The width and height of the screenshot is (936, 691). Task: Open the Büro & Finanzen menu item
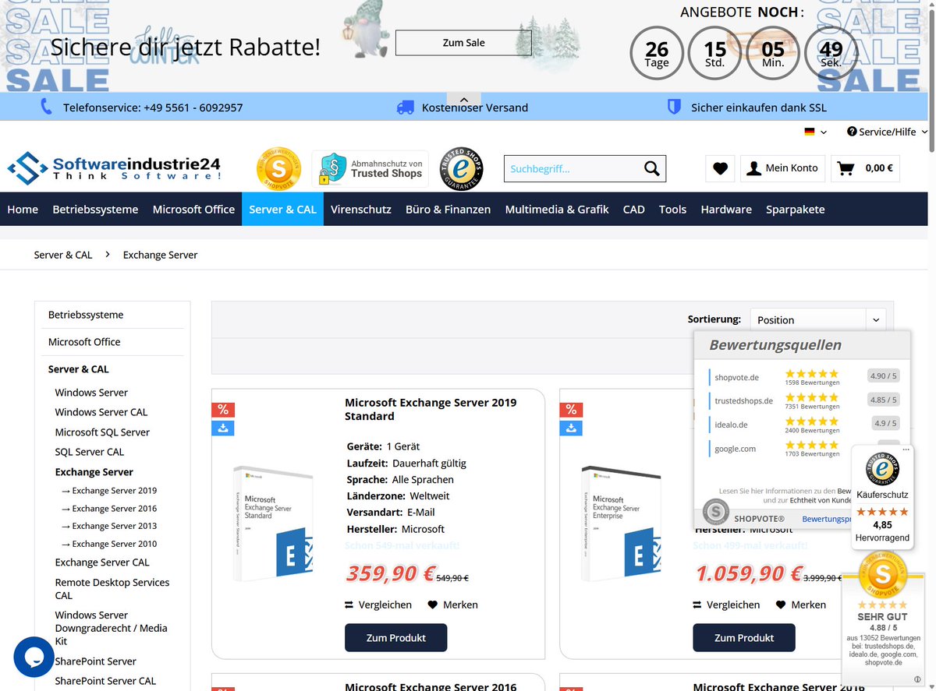[448, 209]
